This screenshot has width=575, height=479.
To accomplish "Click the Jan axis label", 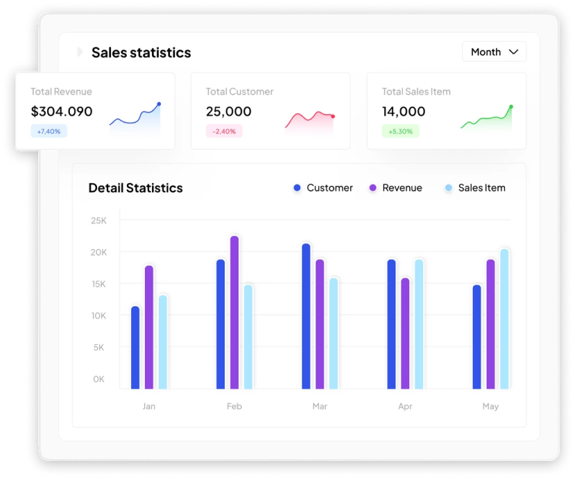I will click(x=149, y=406).
